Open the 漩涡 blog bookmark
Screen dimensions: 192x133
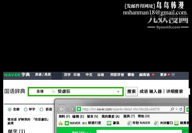113,123
